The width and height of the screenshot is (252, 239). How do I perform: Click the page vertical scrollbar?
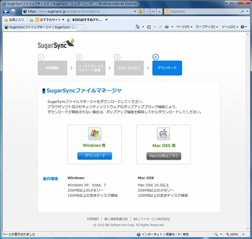click(247, 131)
